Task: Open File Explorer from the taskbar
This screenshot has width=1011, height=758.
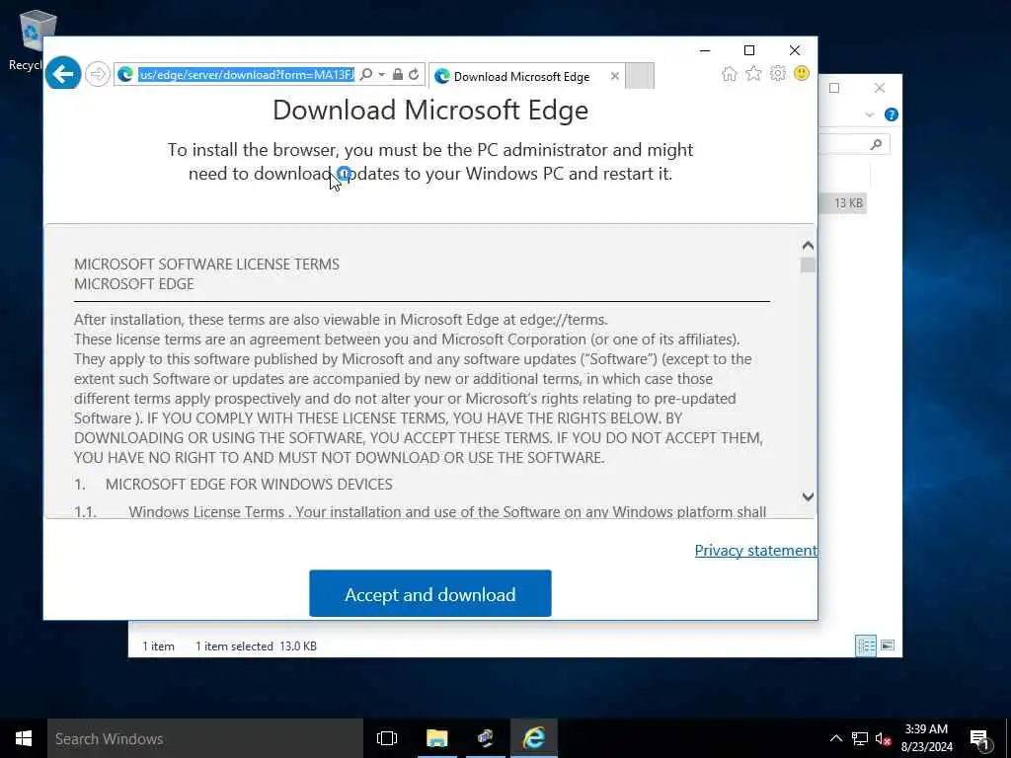Action: pyautogui.click(x=436, y=738)
